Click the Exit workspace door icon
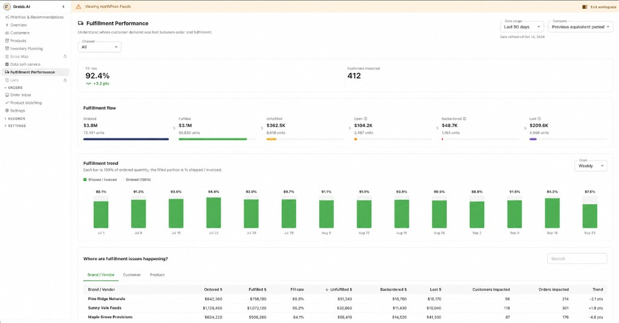 (x=585, y=7)
